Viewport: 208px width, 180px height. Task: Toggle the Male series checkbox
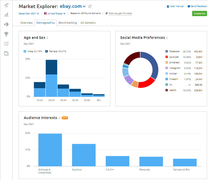click(25, 51)
